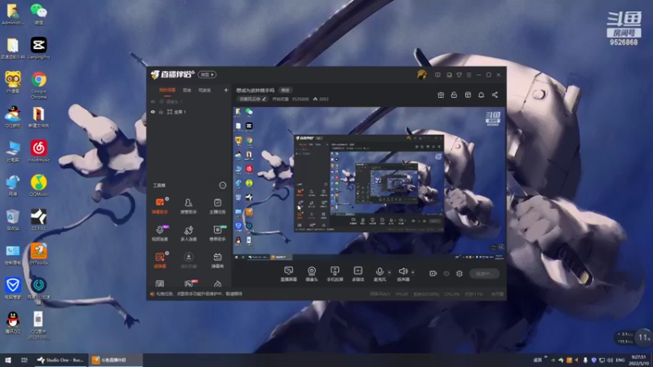
Task: Click the room number 9526868 in header
Action: [x=300, y=99]
